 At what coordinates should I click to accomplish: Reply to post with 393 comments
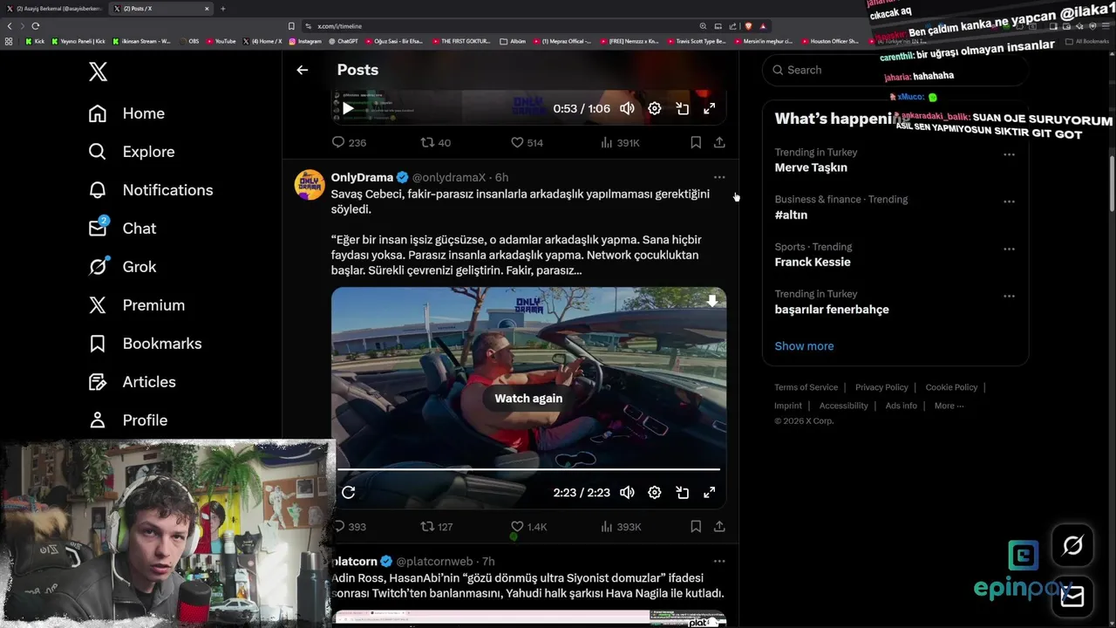coord(349,527)
